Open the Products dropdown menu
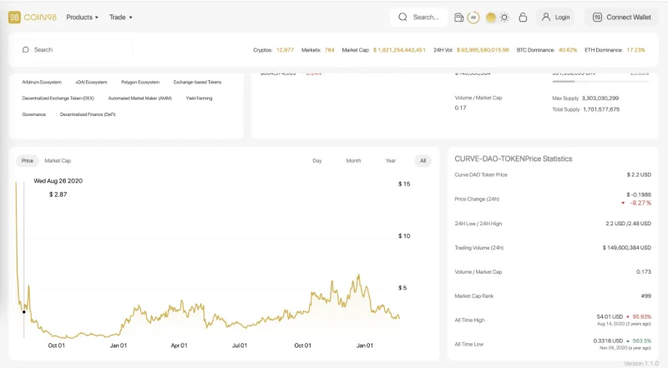 tap(82, 17)
